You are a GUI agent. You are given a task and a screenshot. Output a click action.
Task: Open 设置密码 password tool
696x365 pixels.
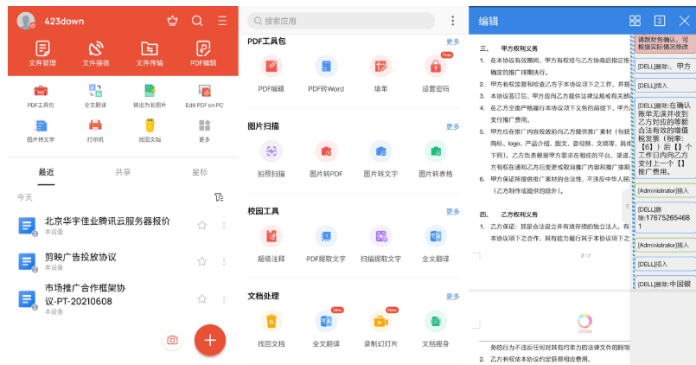point(435,70)
